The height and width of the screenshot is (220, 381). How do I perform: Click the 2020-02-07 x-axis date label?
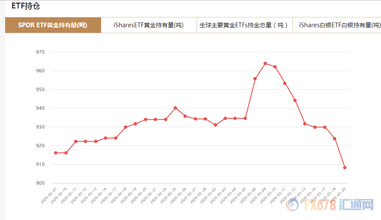click(x=49, y=195)
